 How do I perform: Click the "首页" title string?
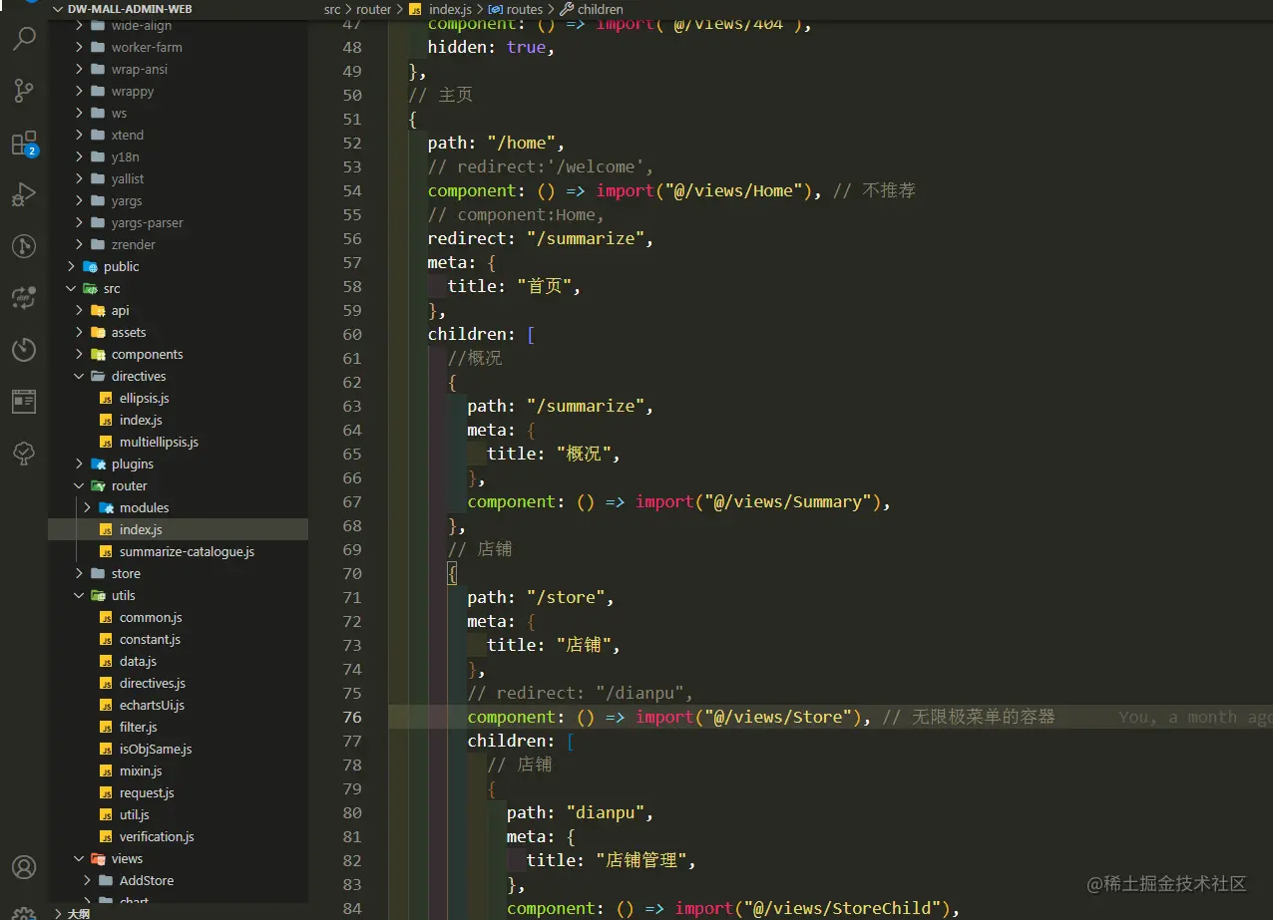coord(544,286)
